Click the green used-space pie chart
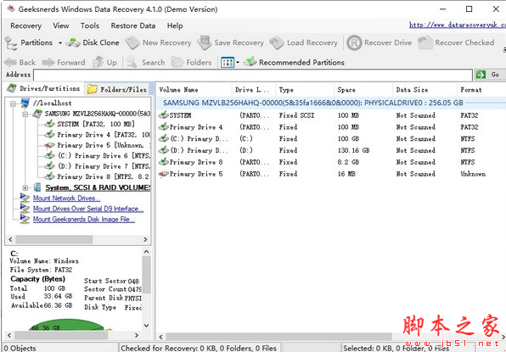The width and height of the screenshot is (506, 352). point(67,325)
